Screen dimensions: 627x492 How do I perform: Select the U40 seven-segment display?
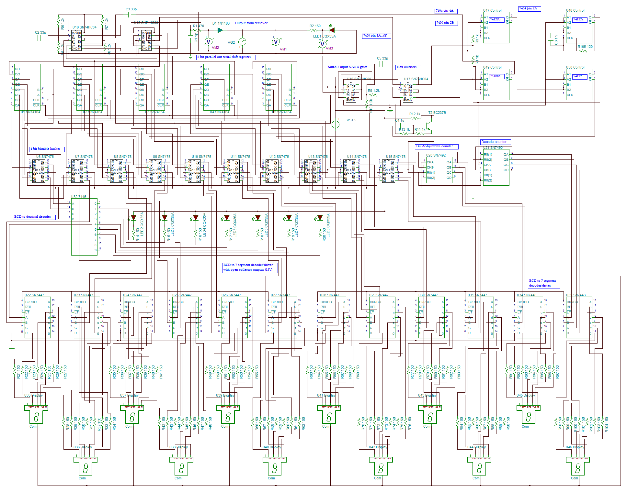click(x=275, y=466)
